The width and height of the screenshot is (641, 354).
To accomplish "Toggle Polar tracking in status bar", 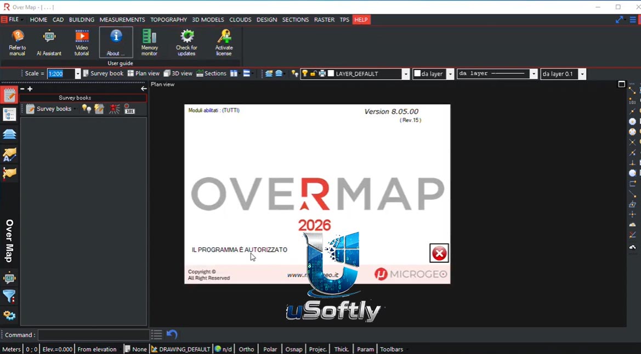I will click(x=270, y=349).
